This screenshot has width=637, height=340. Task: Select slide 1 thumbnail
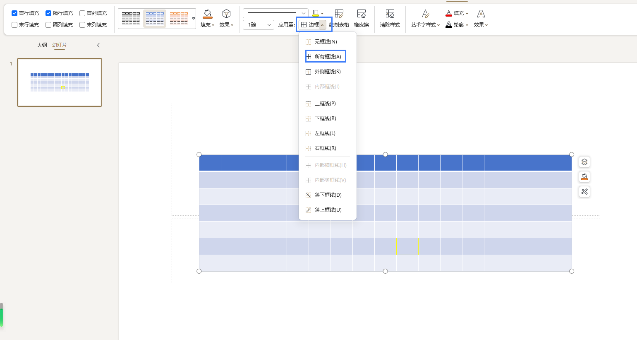60,82
